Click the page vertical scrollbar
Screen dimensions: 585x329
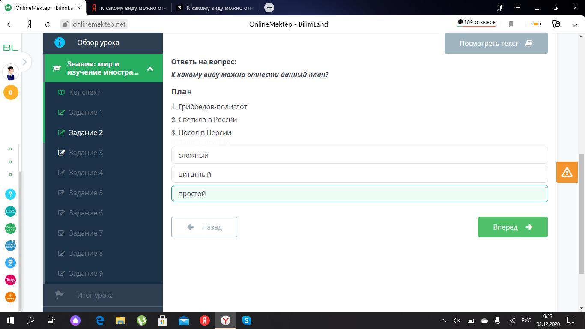(x=581, y=214)
